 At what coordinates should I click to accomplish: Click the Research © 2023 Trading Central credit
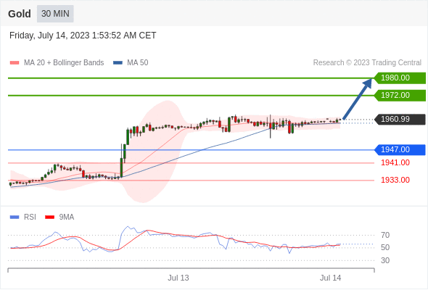coord(367,63)
